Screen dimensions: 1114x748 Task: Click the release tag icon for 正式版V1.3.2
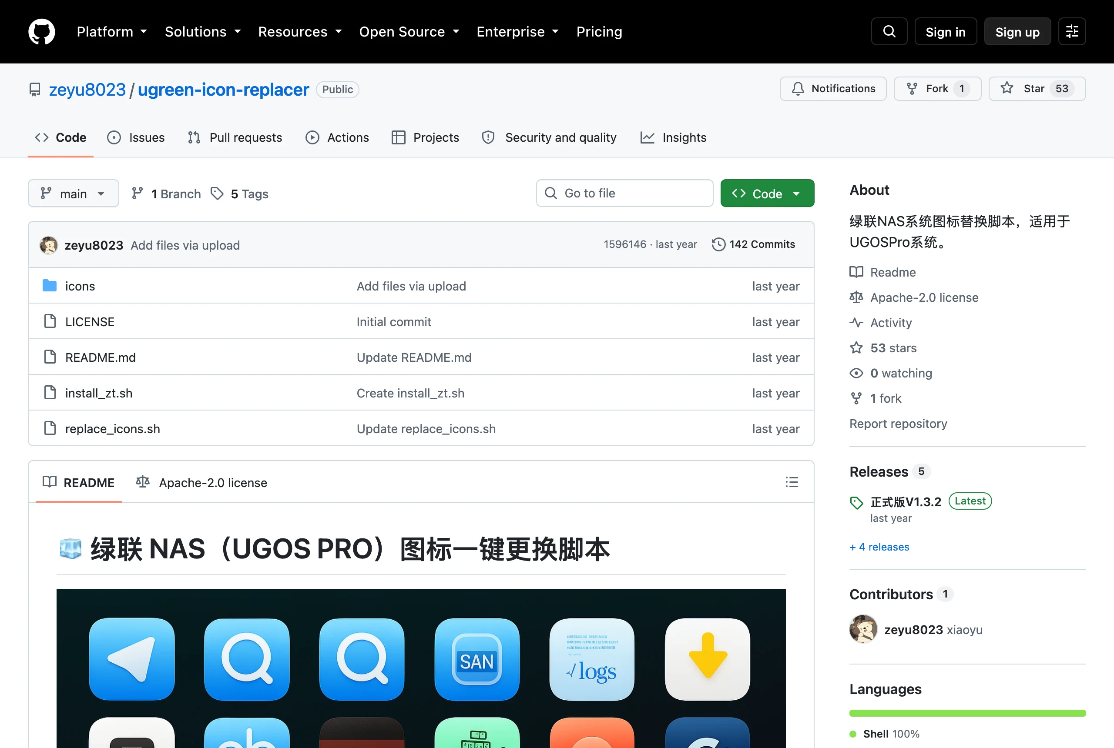(x=856, y=503)
